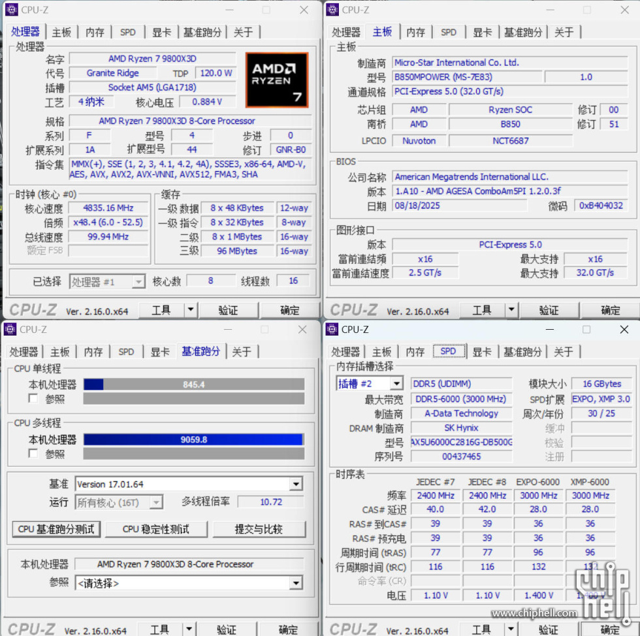The height and width of the screenshot is (636, 640).
Task: Start the CPU 基准跑分测试 benchmark
Action: (56, 529)
